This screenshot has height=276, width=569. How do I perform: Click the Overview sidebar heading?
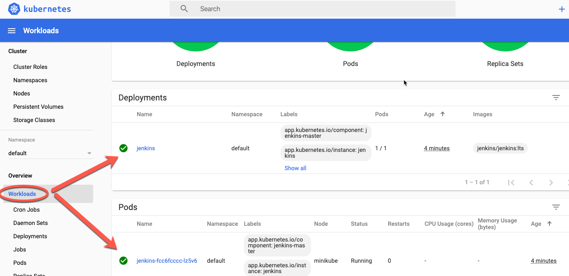20,176
